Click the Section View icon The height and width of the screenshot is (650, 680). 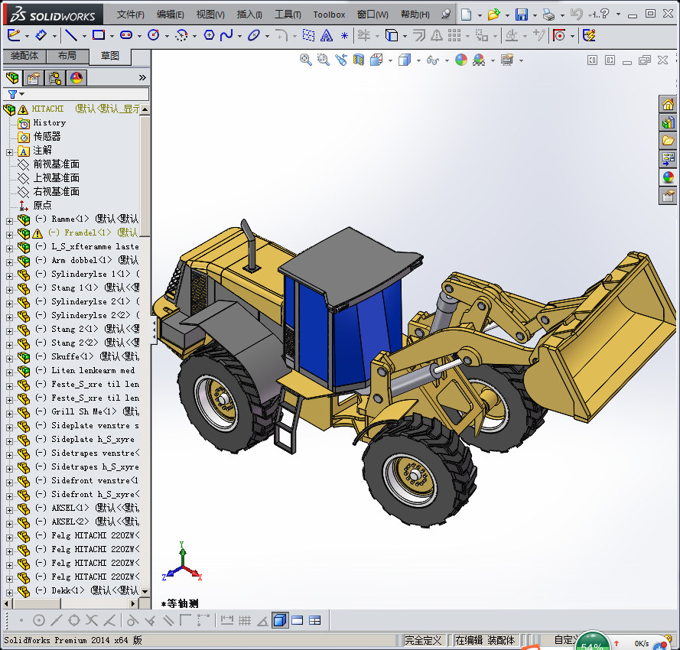tap(359, 60)
